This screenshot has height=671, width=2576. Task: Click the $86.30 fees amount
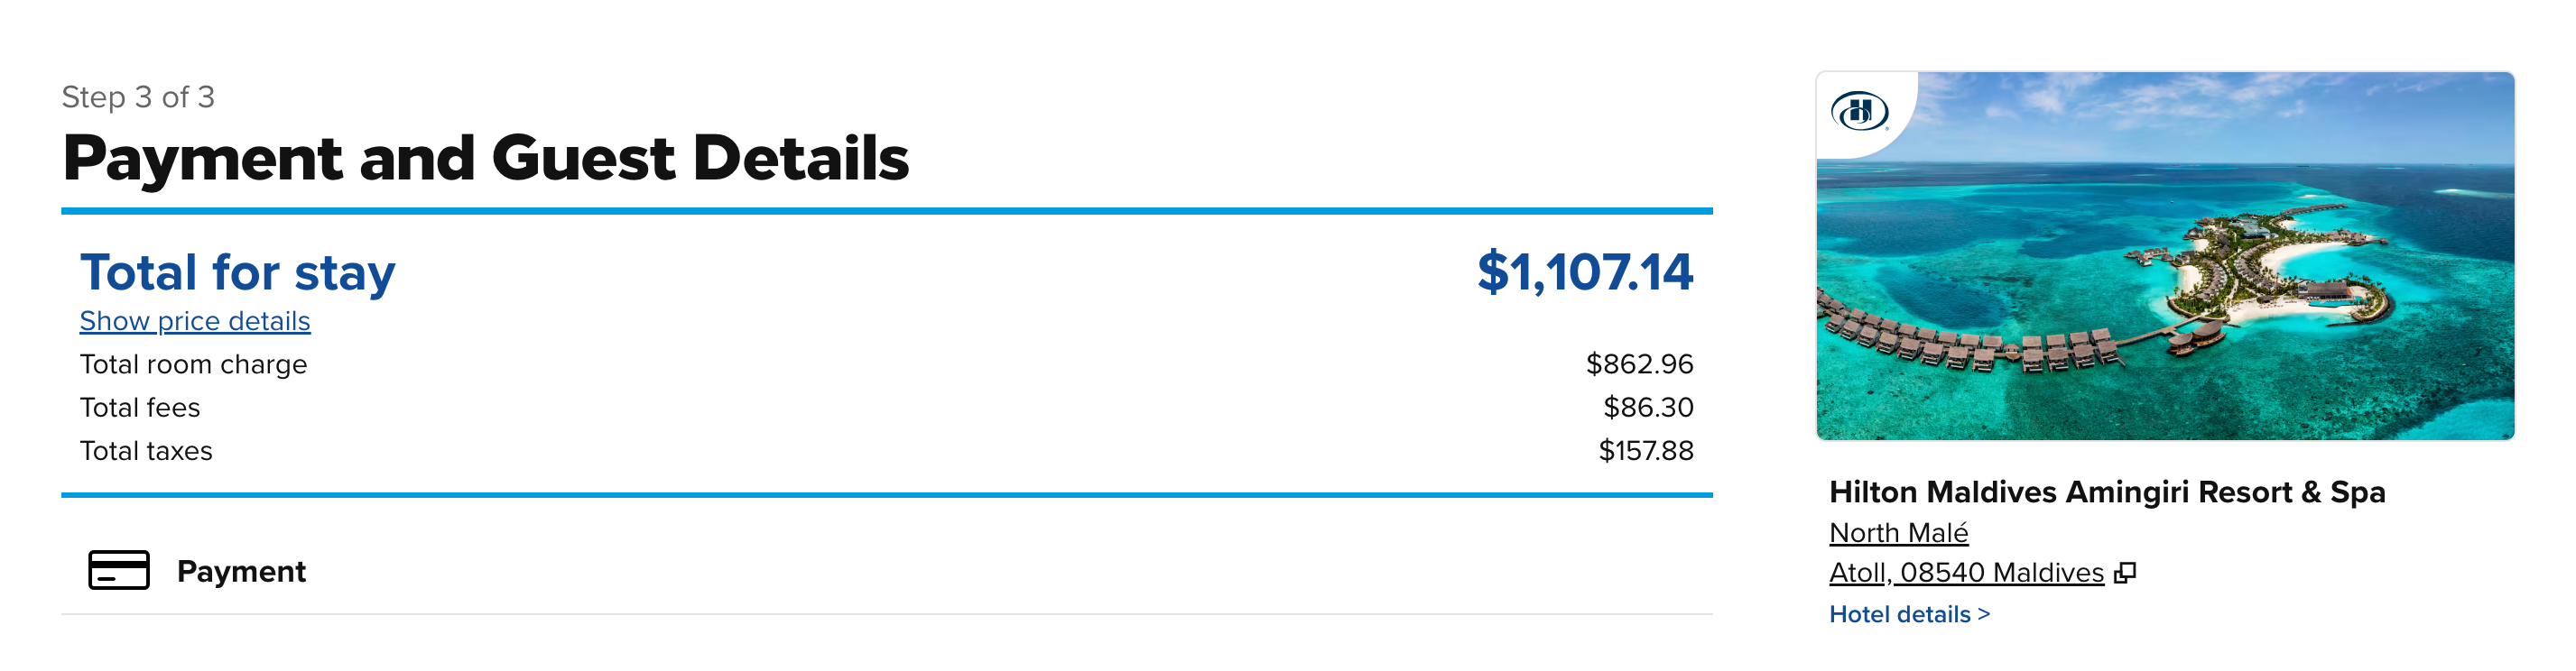coord(1648,408)
